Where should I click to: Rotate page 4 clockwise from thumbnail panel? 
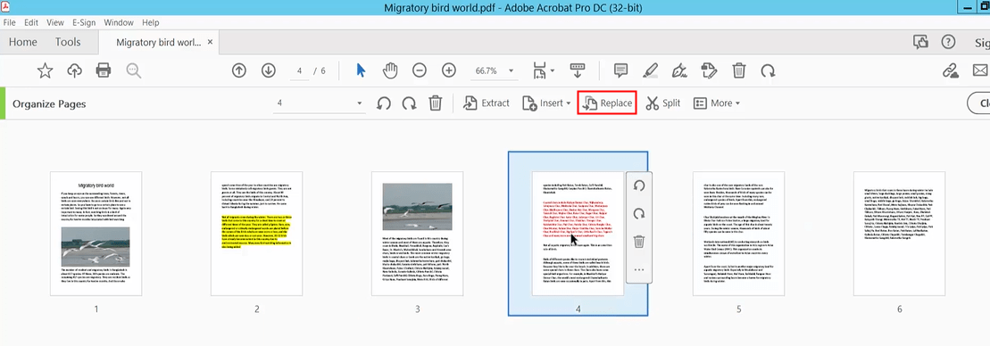pyautogui.click(x=639, y=214)
